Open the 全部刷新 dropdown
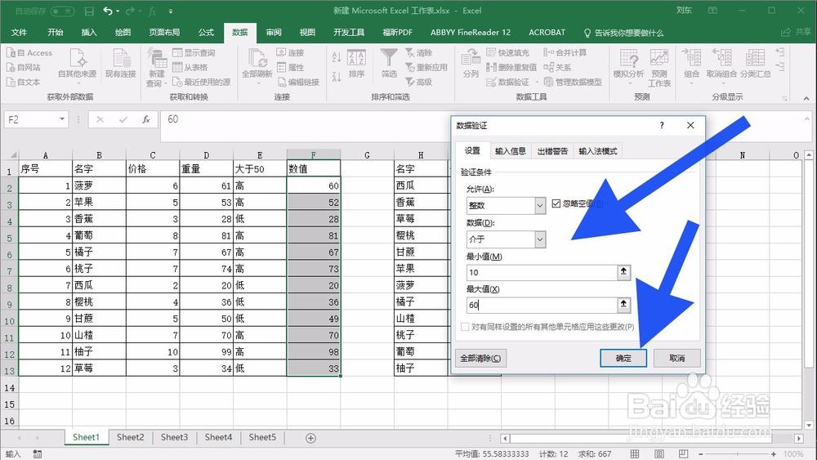817x460 pixels. pos(257,67)
